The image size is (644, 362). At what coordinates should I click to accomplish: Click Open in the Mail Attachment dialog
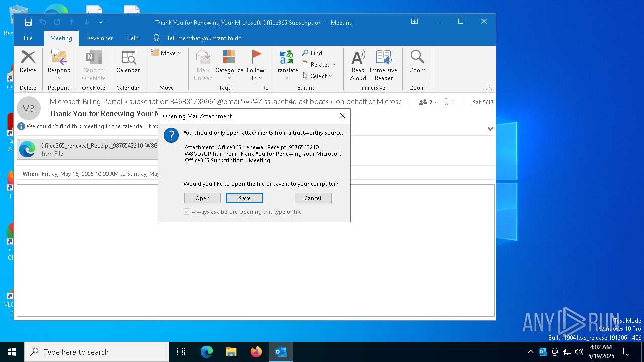[202, 198]
